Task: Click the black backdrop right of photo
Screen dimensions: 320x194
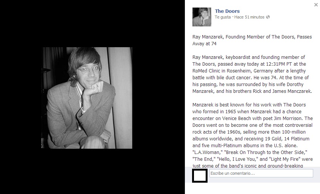Action: (x=158, y=97)
